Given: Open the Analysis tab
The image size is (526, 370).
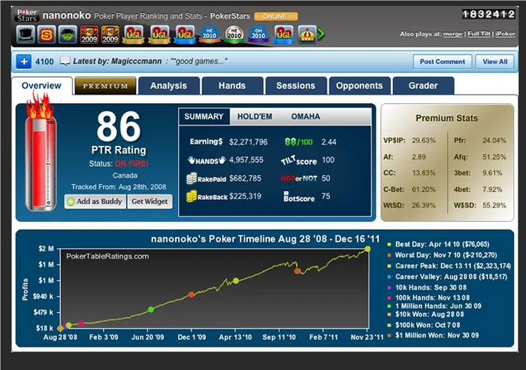Looking at the screenshot, I should pos(168,86).
